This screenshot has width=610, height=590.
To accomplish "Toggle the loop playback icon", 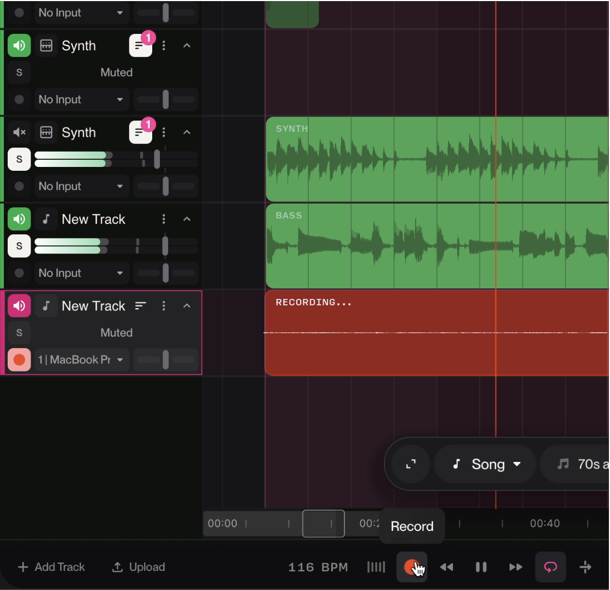I will pos(550,567).
